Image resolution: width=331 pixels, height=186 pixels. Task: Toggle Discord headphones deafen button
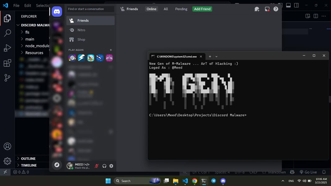pos(104,166)
